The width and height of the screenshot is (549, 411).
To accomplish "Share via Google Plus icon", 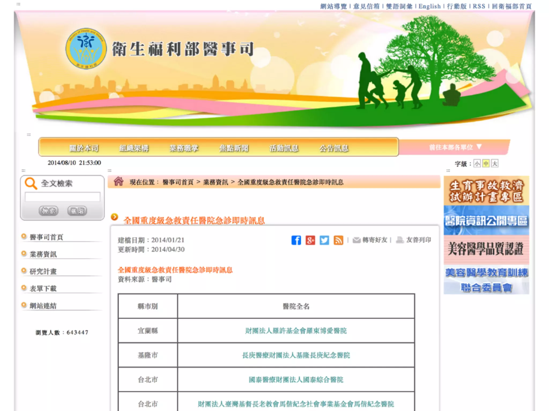I will click(x=310, y=240).
